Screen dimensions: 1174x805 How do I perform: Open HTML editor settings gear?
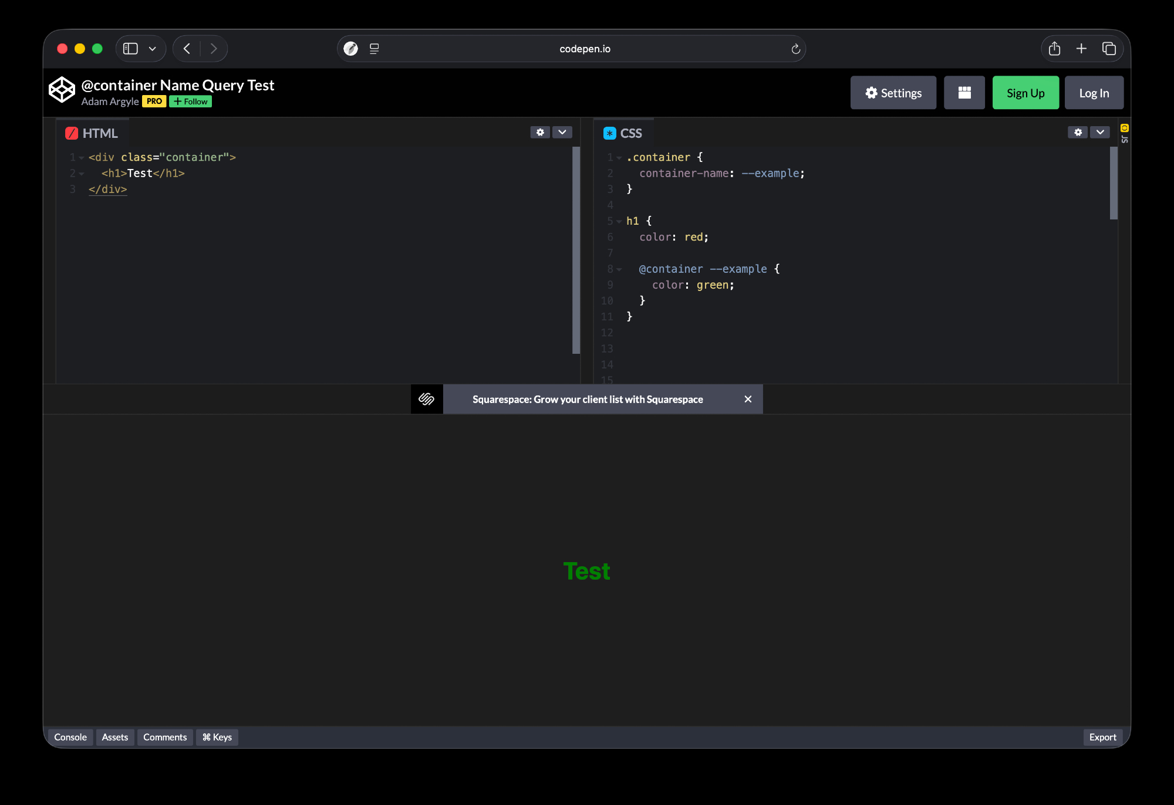click(x=540, y=133)
